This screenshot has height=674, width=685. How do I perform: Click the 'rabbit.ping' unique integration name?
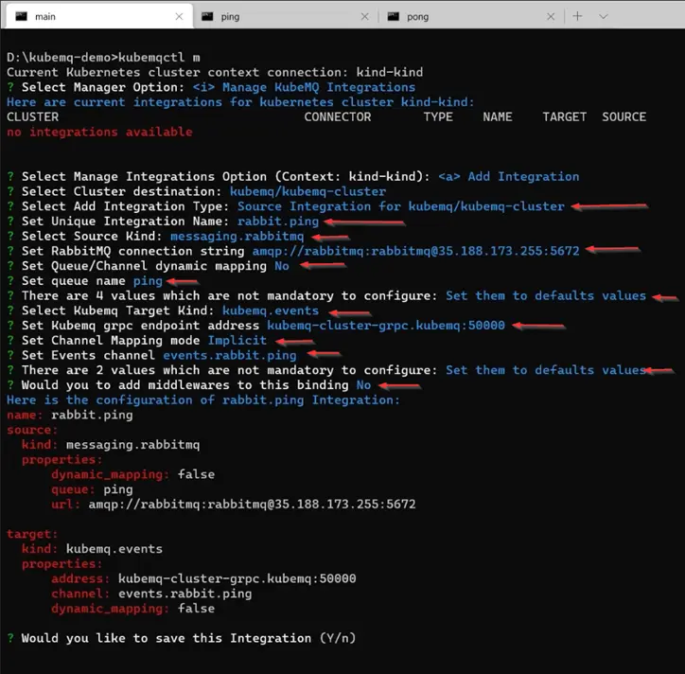click(x=278, y=221)
